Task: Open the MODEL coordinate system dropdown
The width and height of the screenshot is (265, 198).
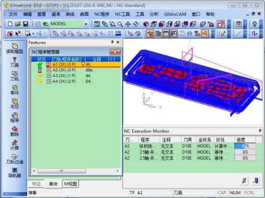Action: click(x=86, y=24)
